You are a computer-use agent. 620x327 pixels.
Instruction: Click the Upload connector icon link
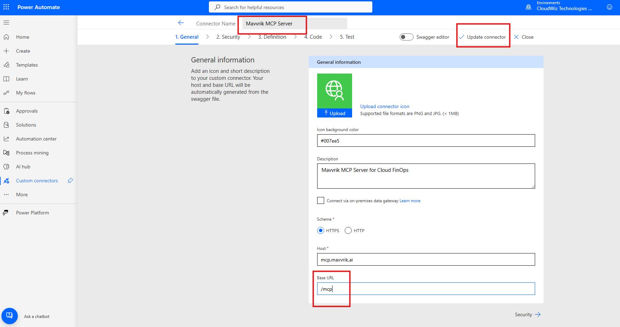point(385,106)
